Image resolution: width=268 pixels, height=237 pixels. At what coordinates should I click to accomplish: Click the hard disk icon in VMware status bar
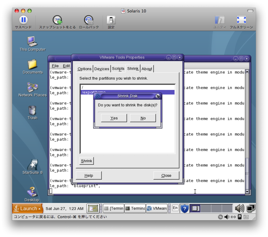240,217
